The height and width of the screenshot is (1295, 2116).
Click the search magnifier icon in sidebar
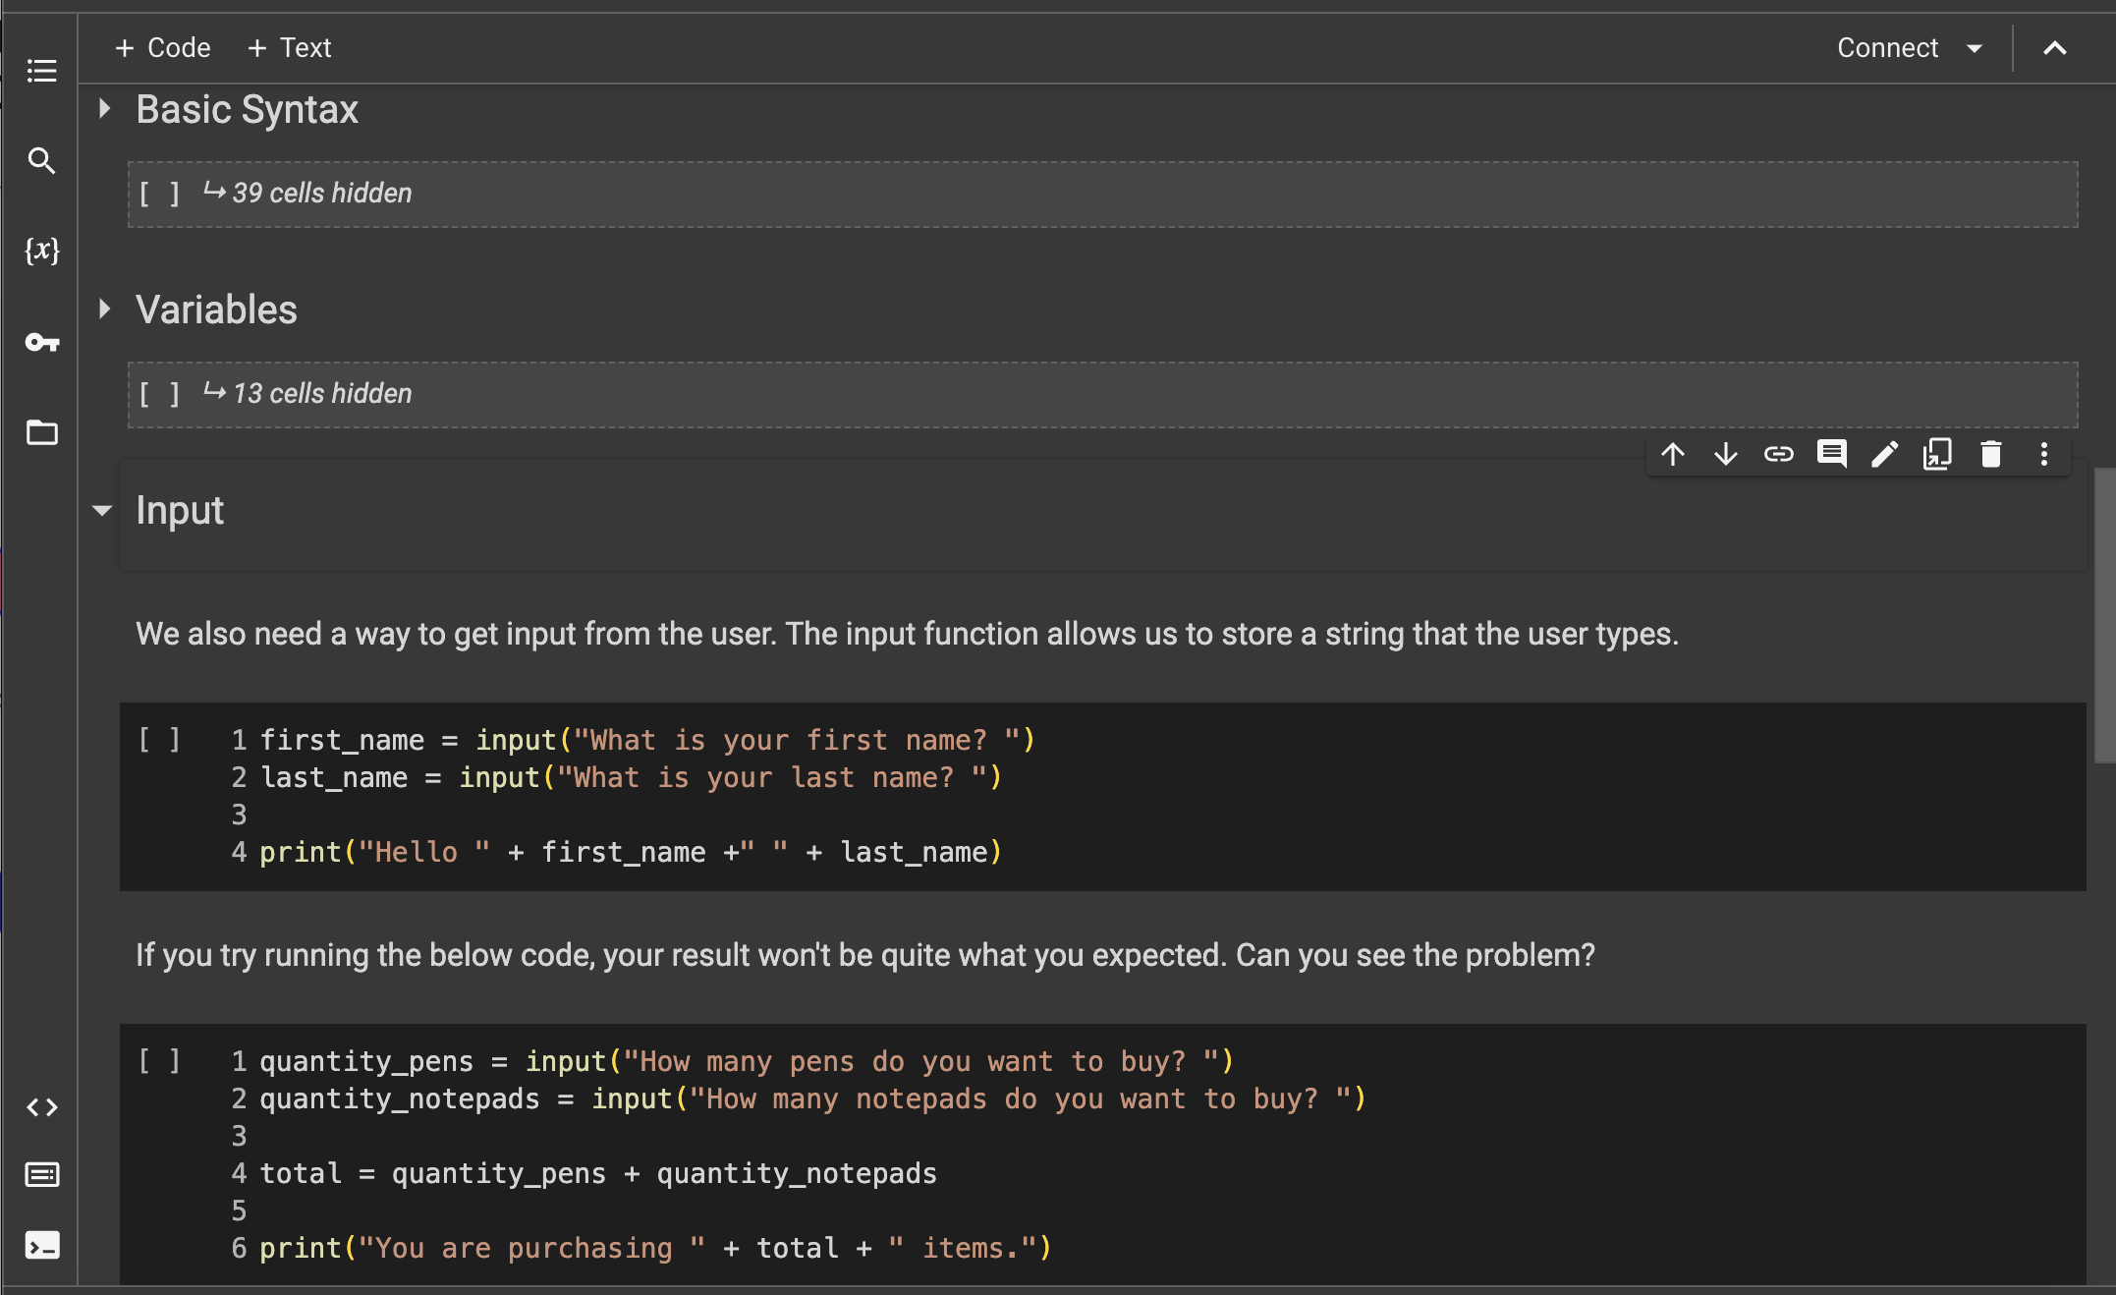click(41, 160)
